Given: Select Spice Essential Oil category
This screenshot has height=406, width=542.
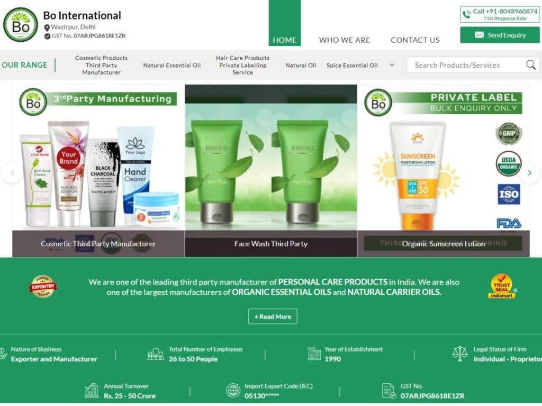Looking at the screenshot, I should click(x=352, y=65).
